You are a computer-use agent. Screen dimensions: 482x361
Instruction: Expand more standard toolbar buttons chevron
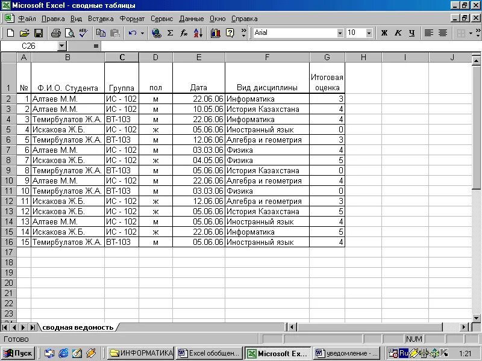(244, 33)
